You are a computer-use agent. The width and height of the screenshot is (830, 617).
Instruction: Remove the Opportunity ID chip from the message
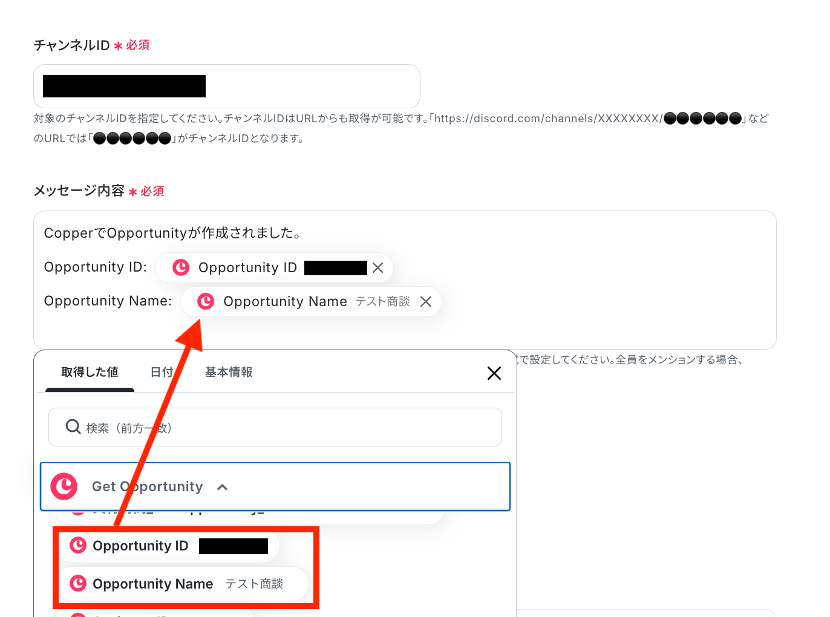pos(378,268)
